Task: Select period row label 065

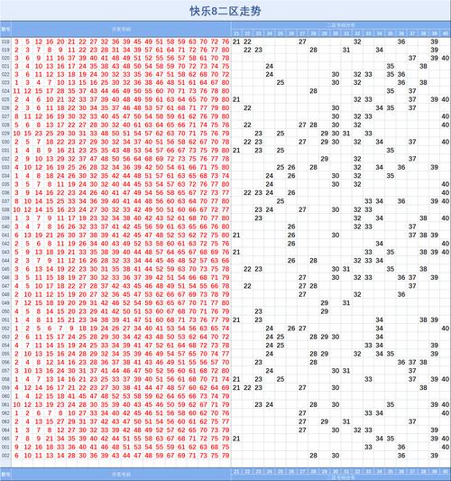Action: [x=5, y=439]
